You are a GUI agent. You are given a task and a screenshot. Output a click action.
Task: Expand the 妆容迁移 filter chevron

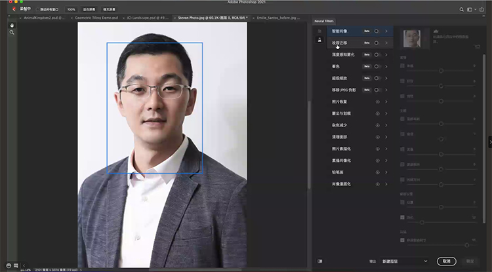coord(386,43)
